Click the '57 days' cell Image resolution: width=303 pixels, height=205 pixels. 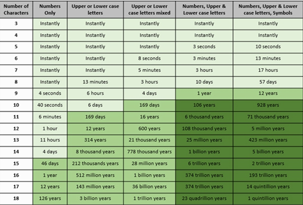coord(268,82)
